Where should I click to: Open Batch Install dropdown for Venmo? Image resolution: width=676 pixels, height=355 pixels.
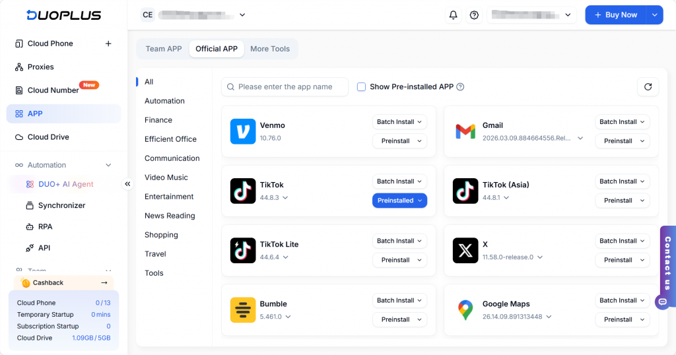point(399,122)
